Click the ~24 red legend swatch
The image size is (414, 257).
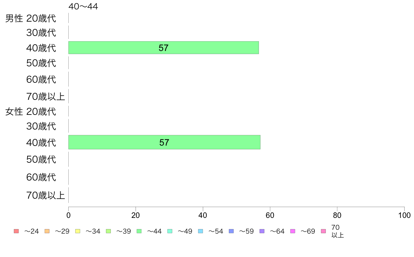point(16,231)
